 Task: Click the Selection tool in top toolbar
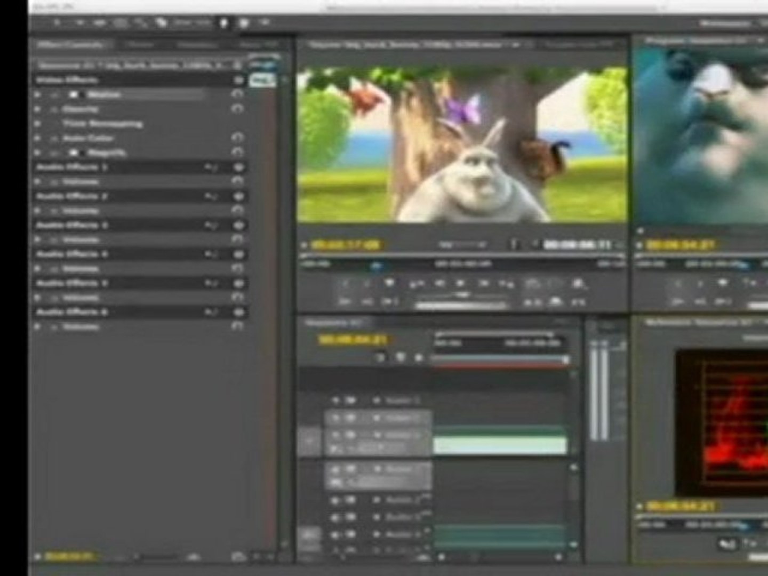pos(57,23)
